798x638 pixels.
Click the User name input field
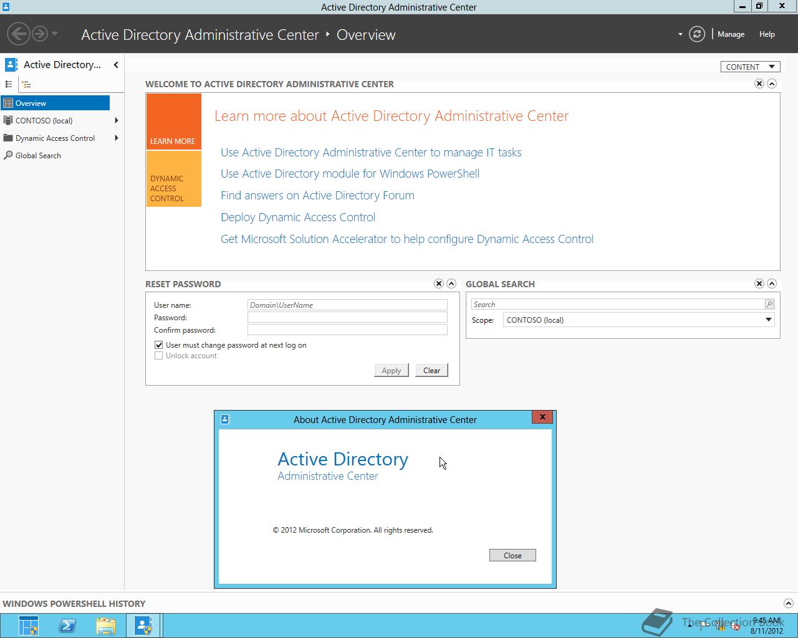(347, 305)
